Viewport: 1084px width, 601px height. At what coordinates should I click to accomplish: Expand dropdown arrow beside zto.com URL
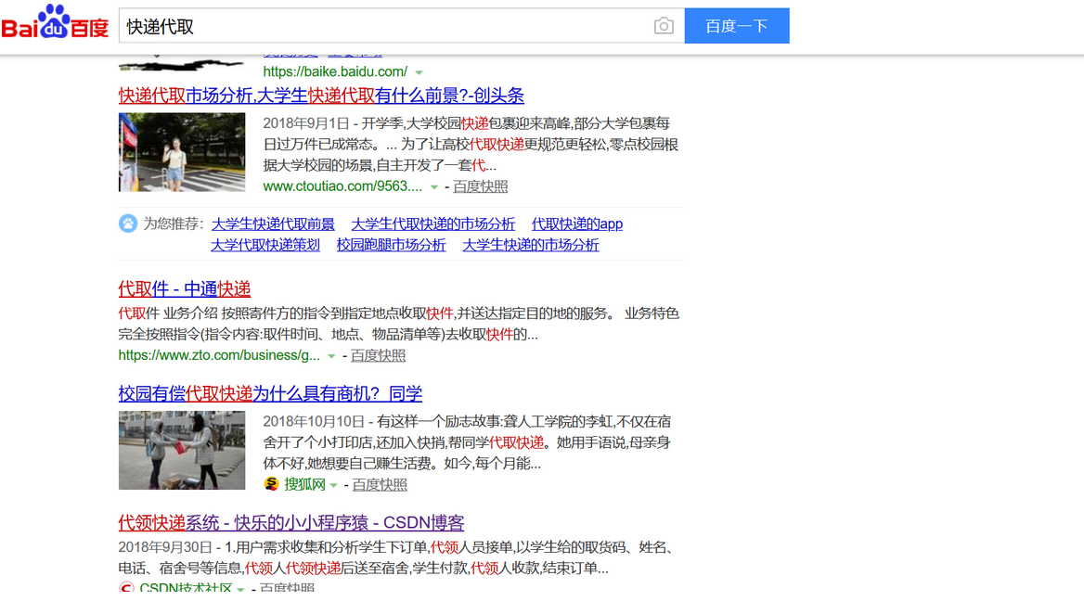331,356
